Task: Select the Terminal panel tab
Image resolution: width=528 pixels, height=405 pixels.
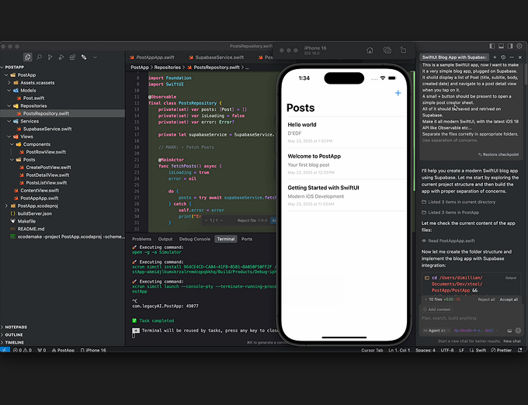Action: tap(226, 239)
